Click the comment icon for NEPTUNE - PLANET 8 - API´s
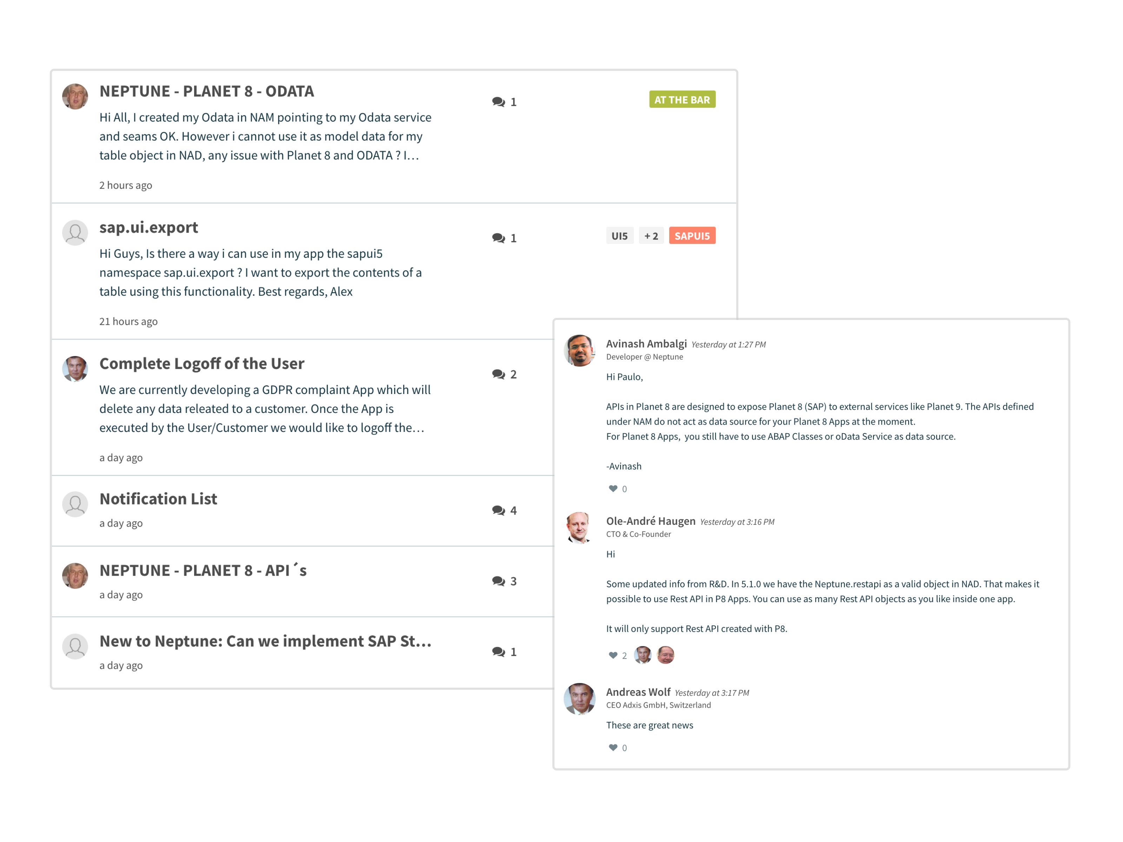 498,581
